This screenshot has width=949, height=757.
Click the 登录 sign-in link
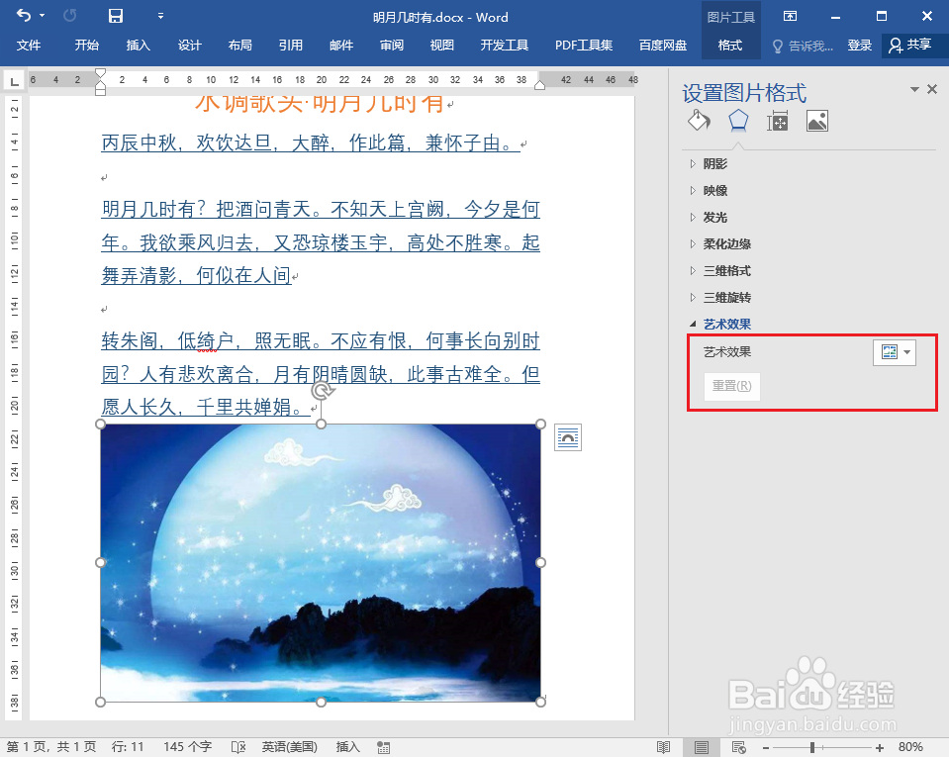coord(859,46)
